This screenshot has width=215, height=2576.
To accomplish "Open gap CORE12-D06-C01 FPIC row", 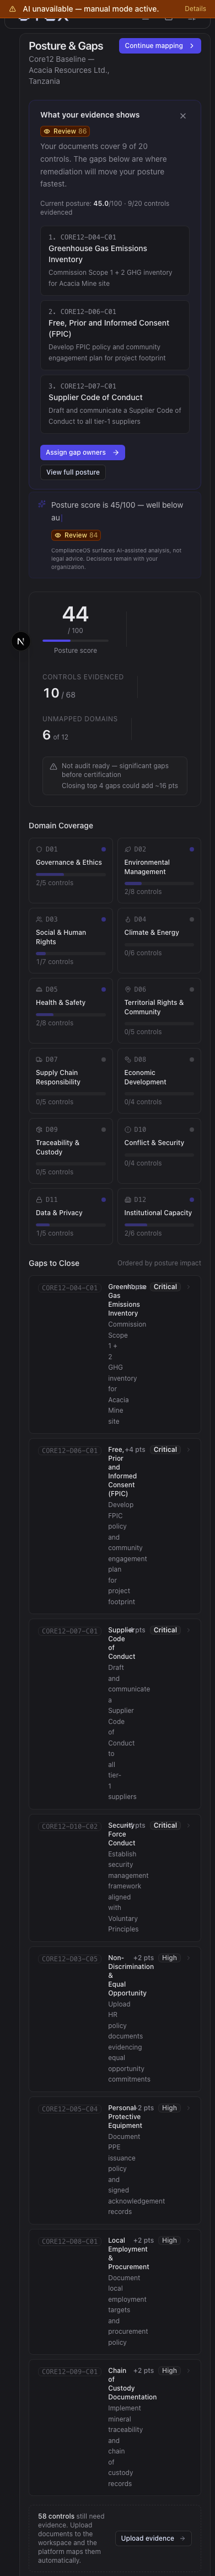I will point(115,1526).
